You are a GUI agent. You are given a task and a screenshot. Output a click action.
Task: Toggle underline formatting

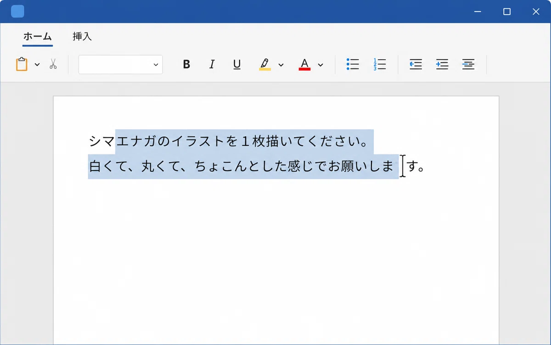237,64
